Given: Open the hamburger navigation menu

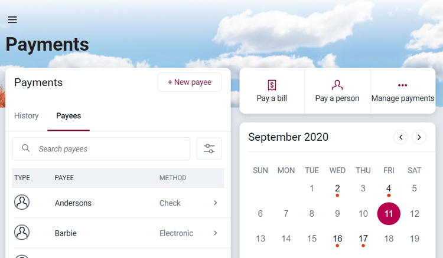Looking at the screenshot, I should pyautogui.click(x=12, y=19).
